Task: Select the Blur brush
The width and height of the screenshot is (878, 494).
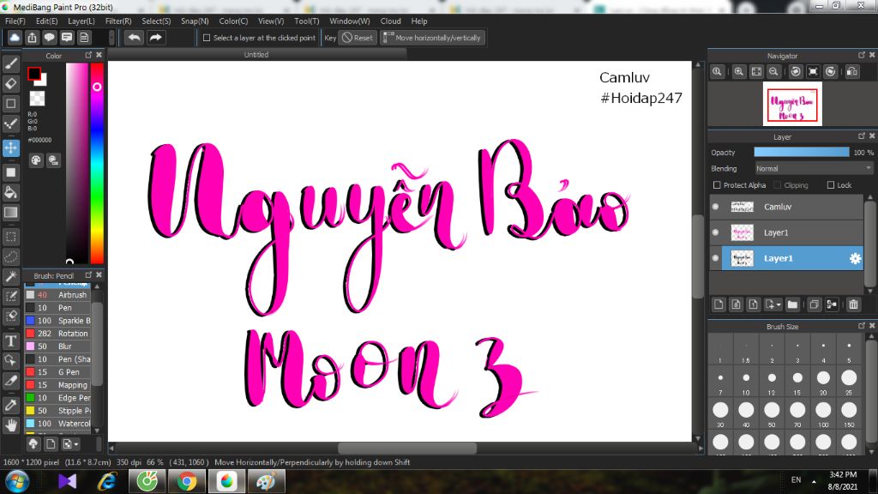Action: (57, 346)
